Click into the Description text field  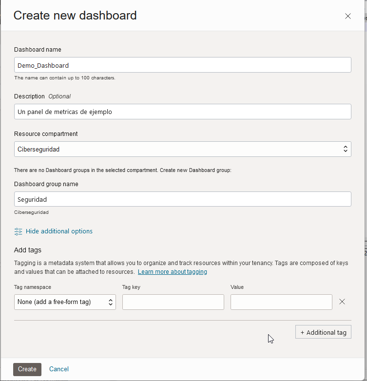[183, 112]
